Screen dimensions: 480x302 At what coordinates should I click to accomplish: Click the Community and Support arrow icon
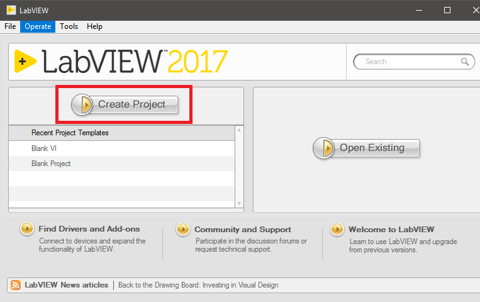pyautogui.click(x=183, y=229)
